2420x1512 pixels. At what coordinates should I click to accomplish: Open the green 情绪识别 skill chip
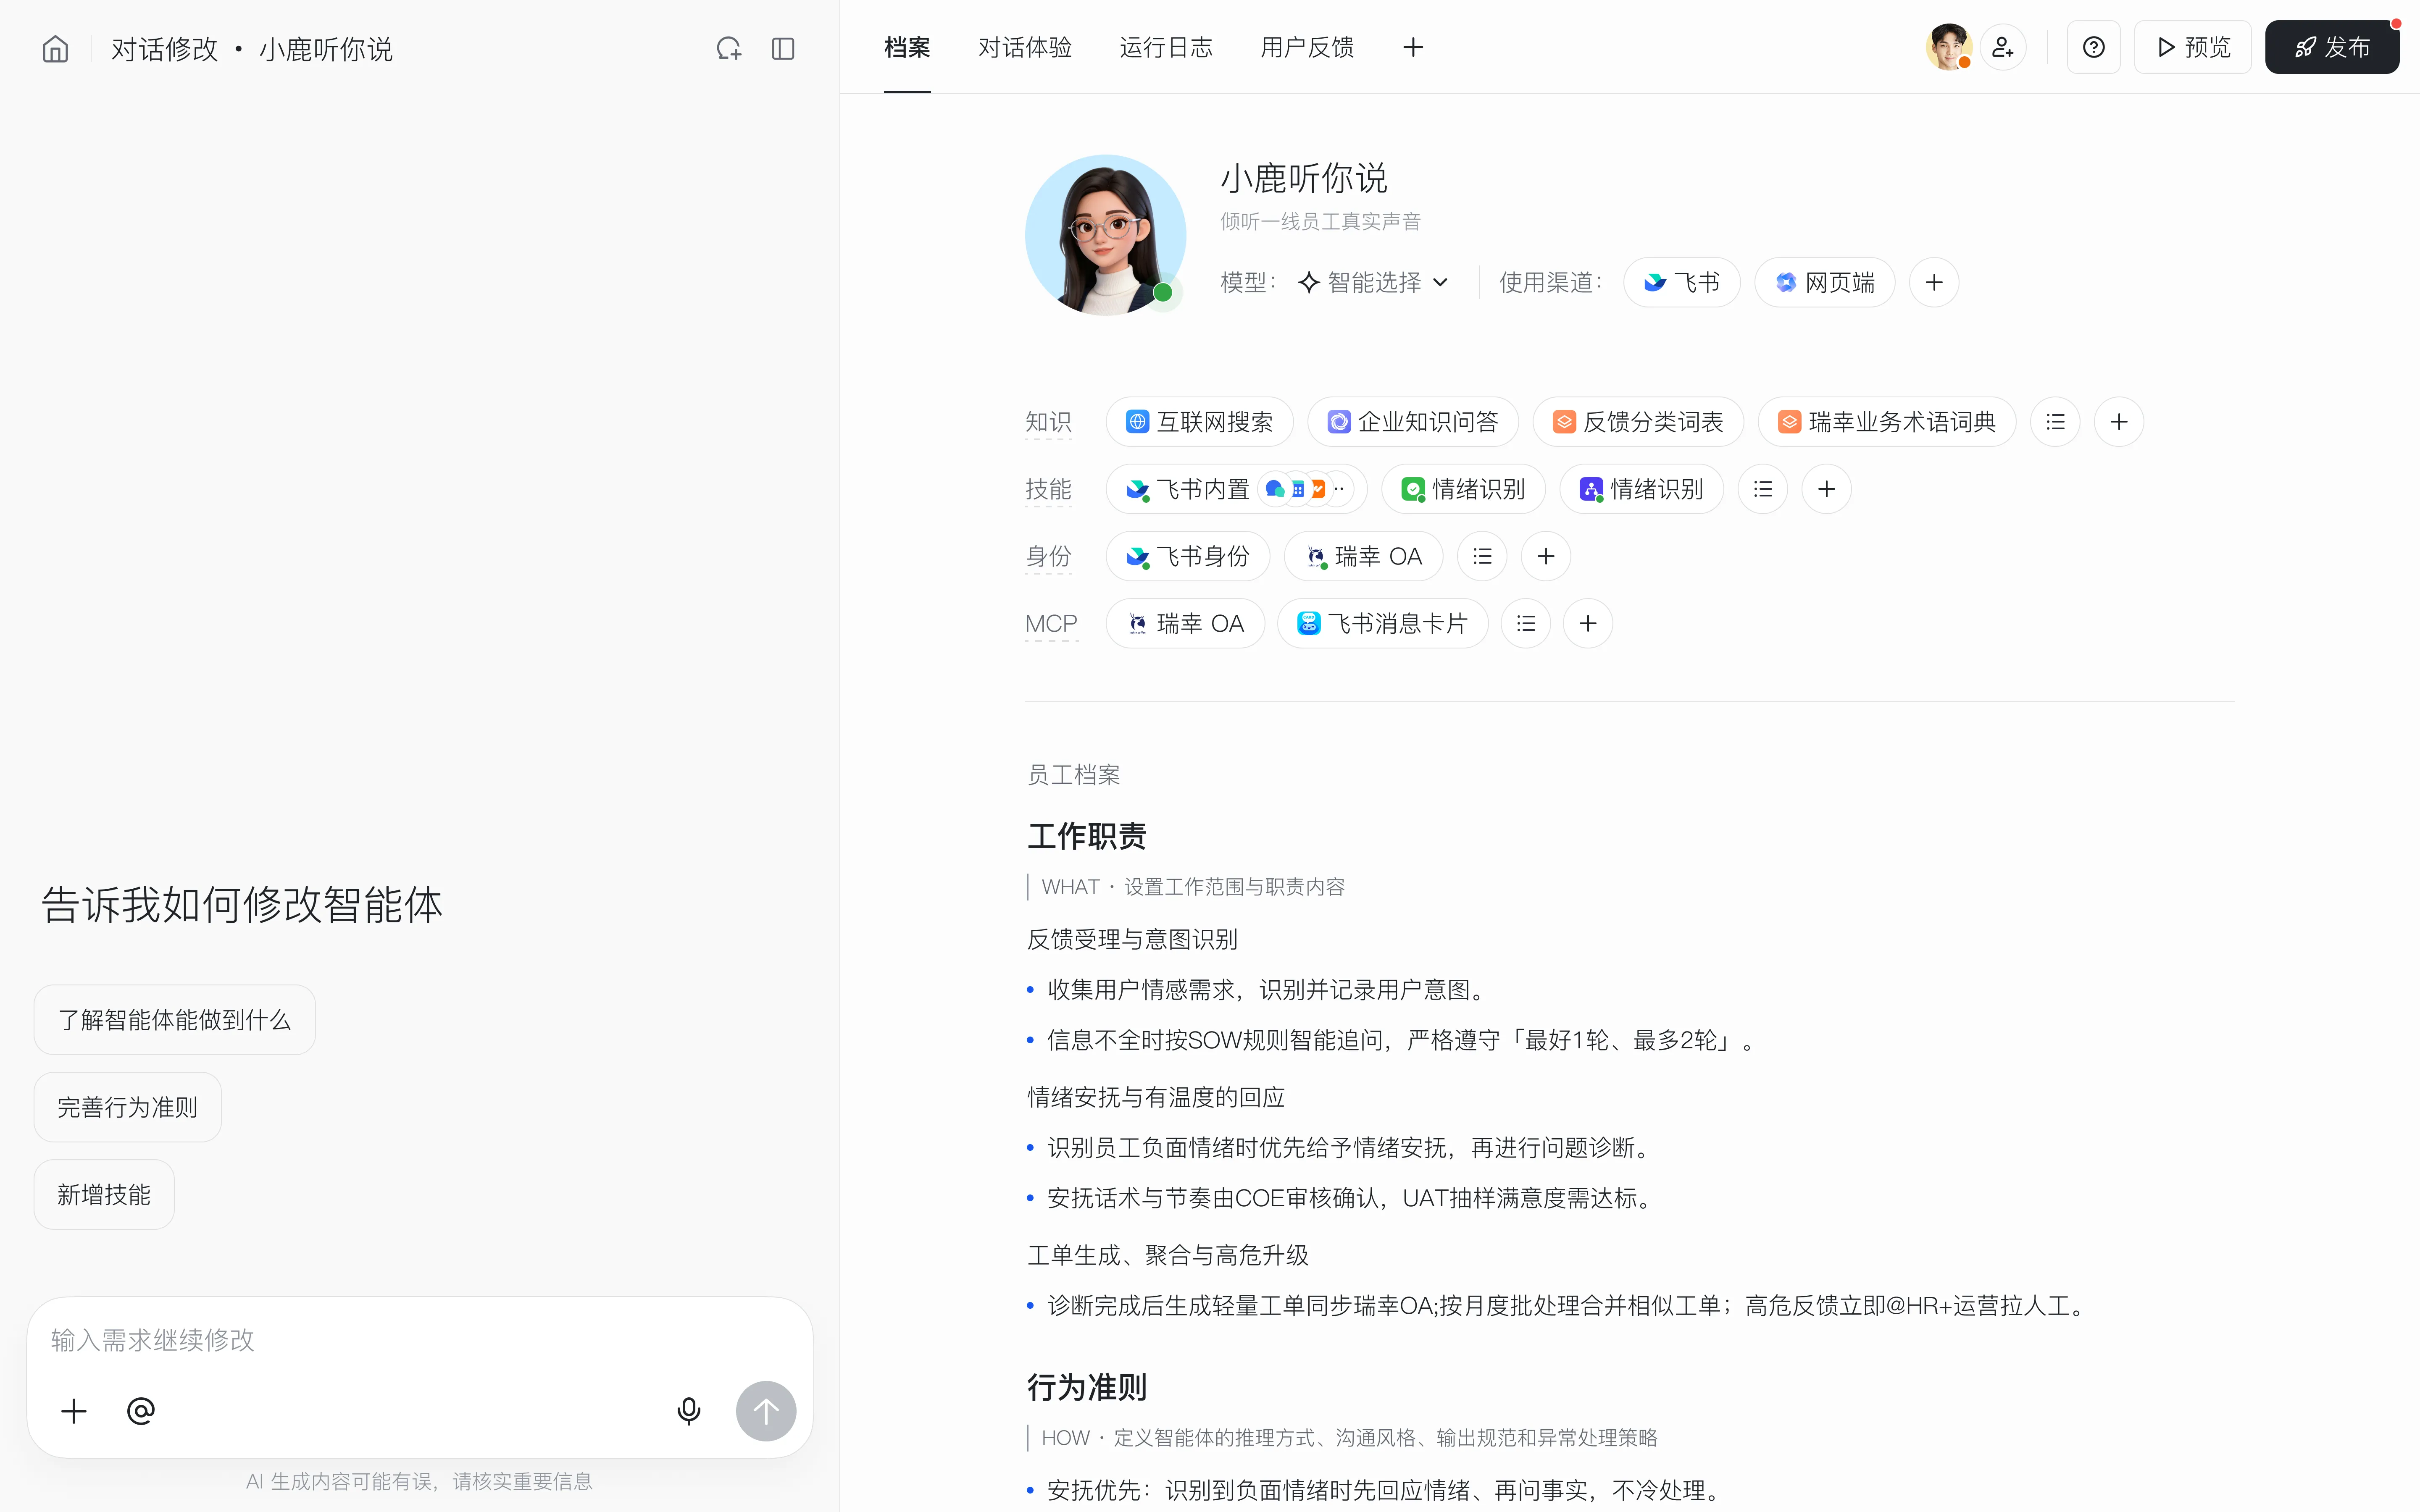(x=1464, y=489)
